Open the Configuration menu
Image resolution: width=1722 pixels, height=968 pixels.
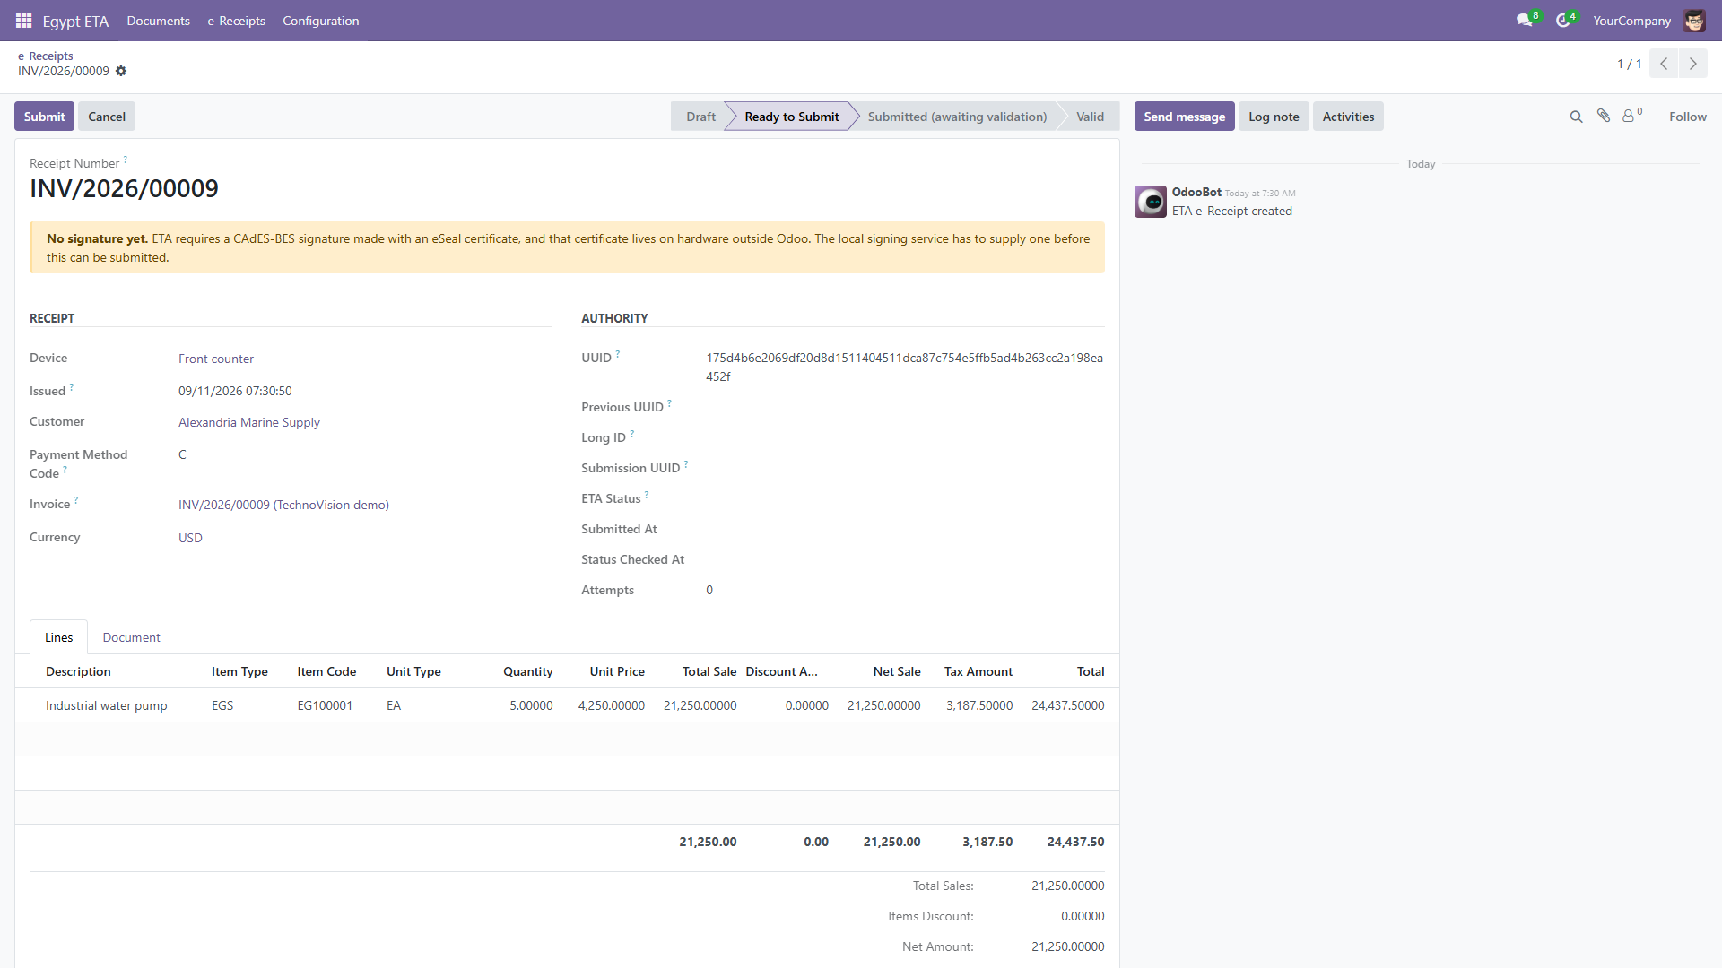pos(320,21)
